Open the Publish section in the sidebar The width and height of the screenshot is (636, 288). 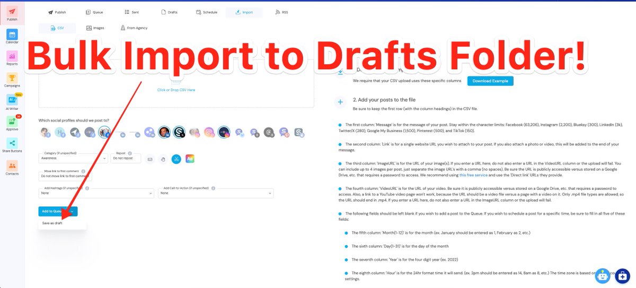coord(12,14)
